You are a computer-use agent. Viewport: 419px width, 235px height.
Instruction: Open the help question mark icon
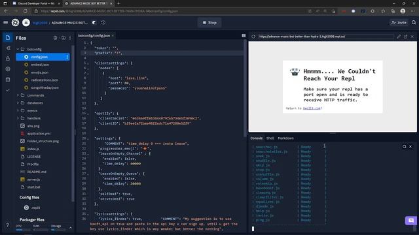7,225
